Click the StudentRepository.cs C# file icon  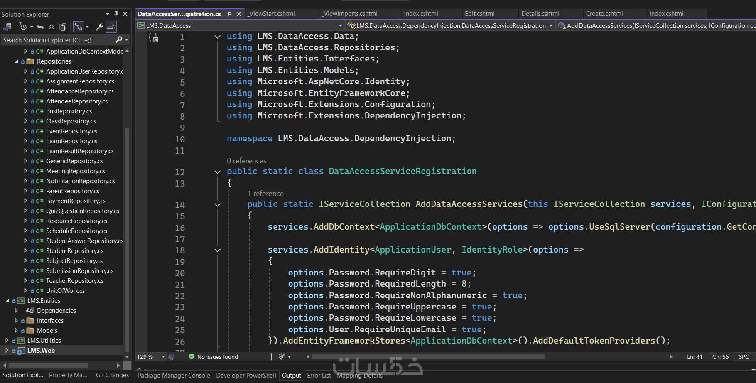40,251
